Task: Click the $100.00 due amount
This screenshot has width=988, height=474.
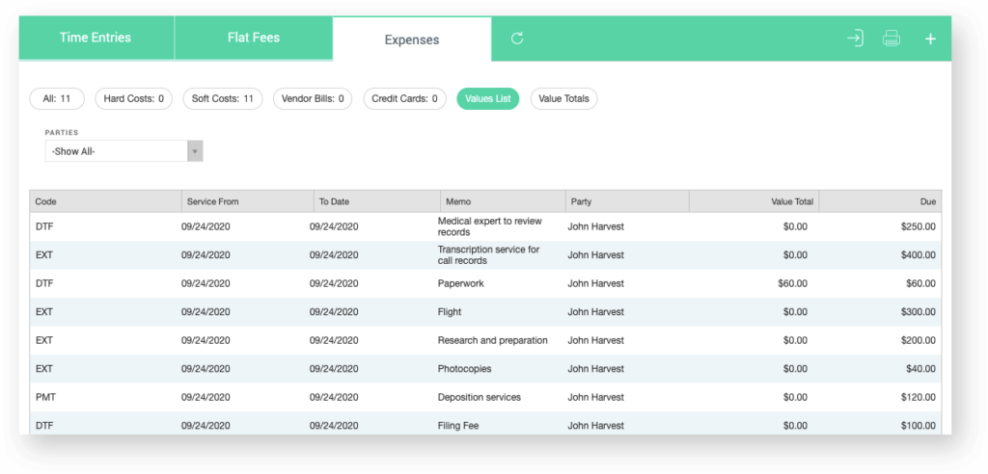Action: 919,426
